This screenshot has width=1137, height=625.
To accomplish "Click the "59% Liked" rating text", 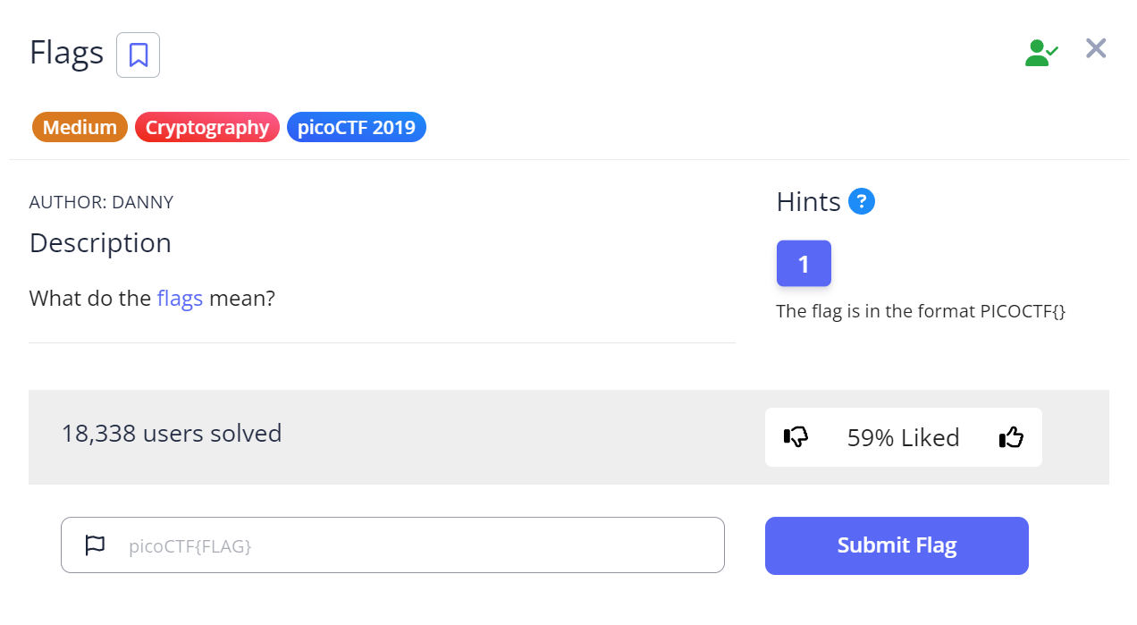I will (903, 437).
